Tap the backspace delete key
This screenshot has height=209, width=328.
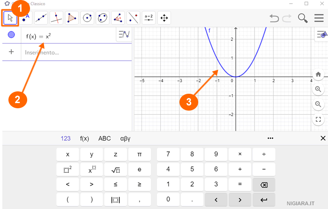pyautogui.click(x=264, y=185)
